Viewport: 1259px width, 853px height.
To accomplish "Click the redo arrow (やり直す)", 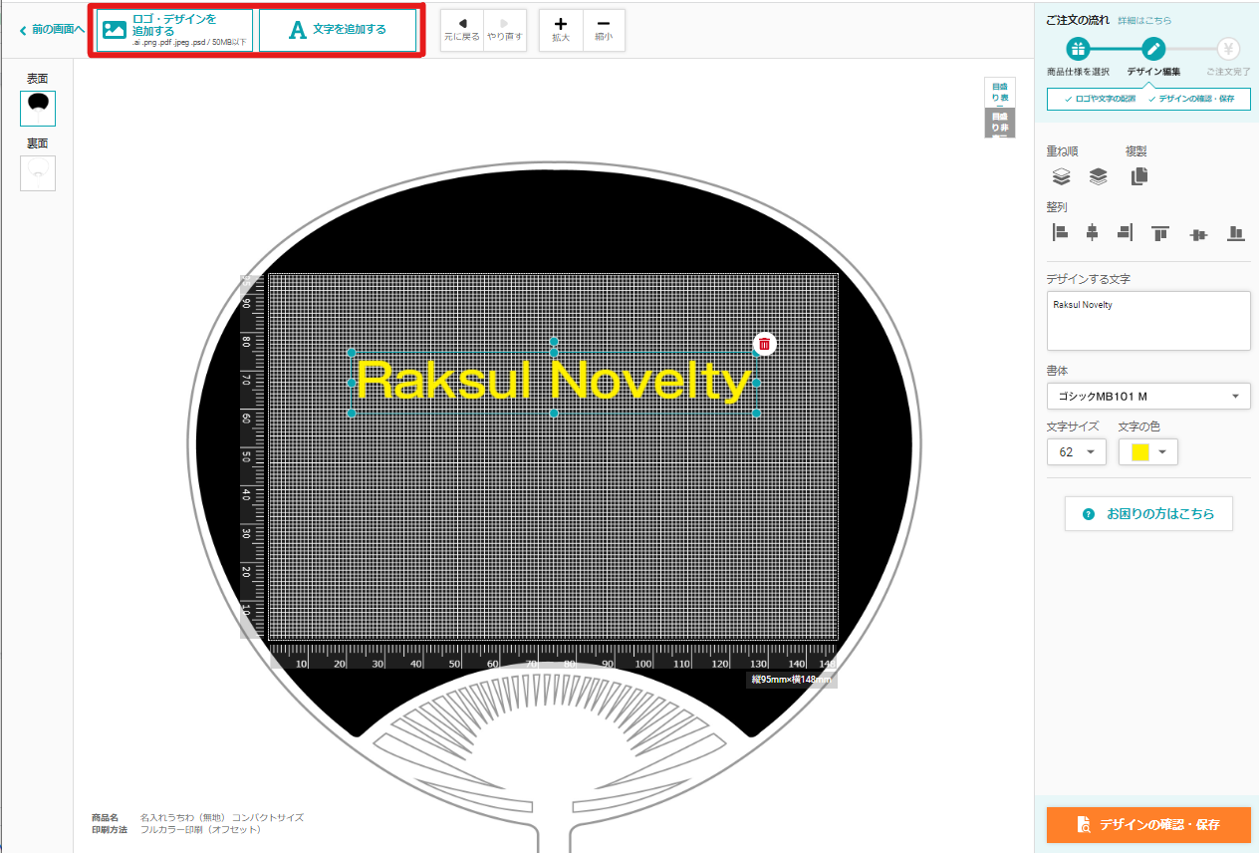I will click(505, 30).
